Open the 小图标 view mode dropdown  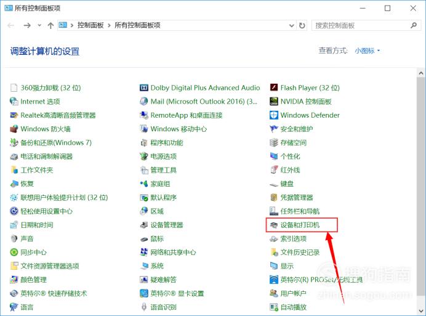click(368, 51)
